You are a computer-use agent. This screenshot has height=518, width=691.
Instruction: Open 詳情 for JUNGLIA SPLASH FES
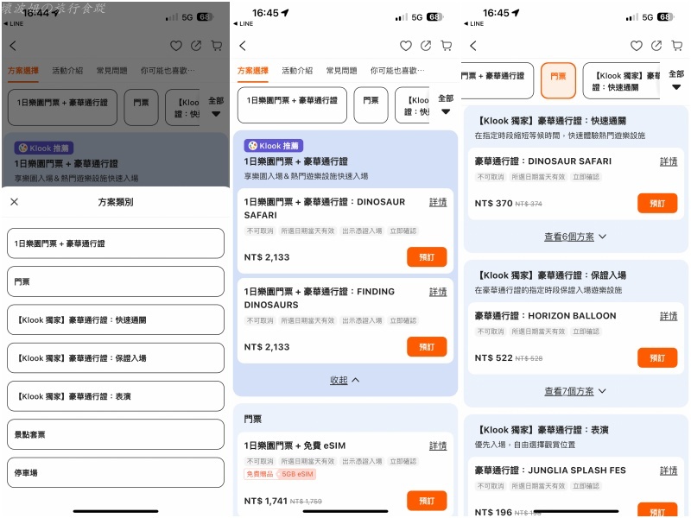[x=669, y=471]
